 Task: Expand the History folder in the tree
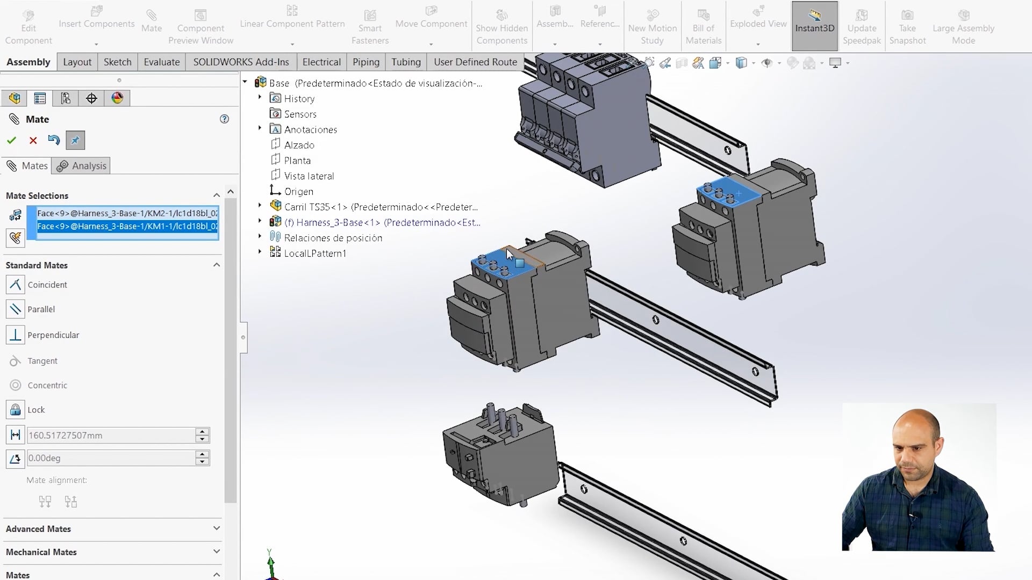(260, 98)
